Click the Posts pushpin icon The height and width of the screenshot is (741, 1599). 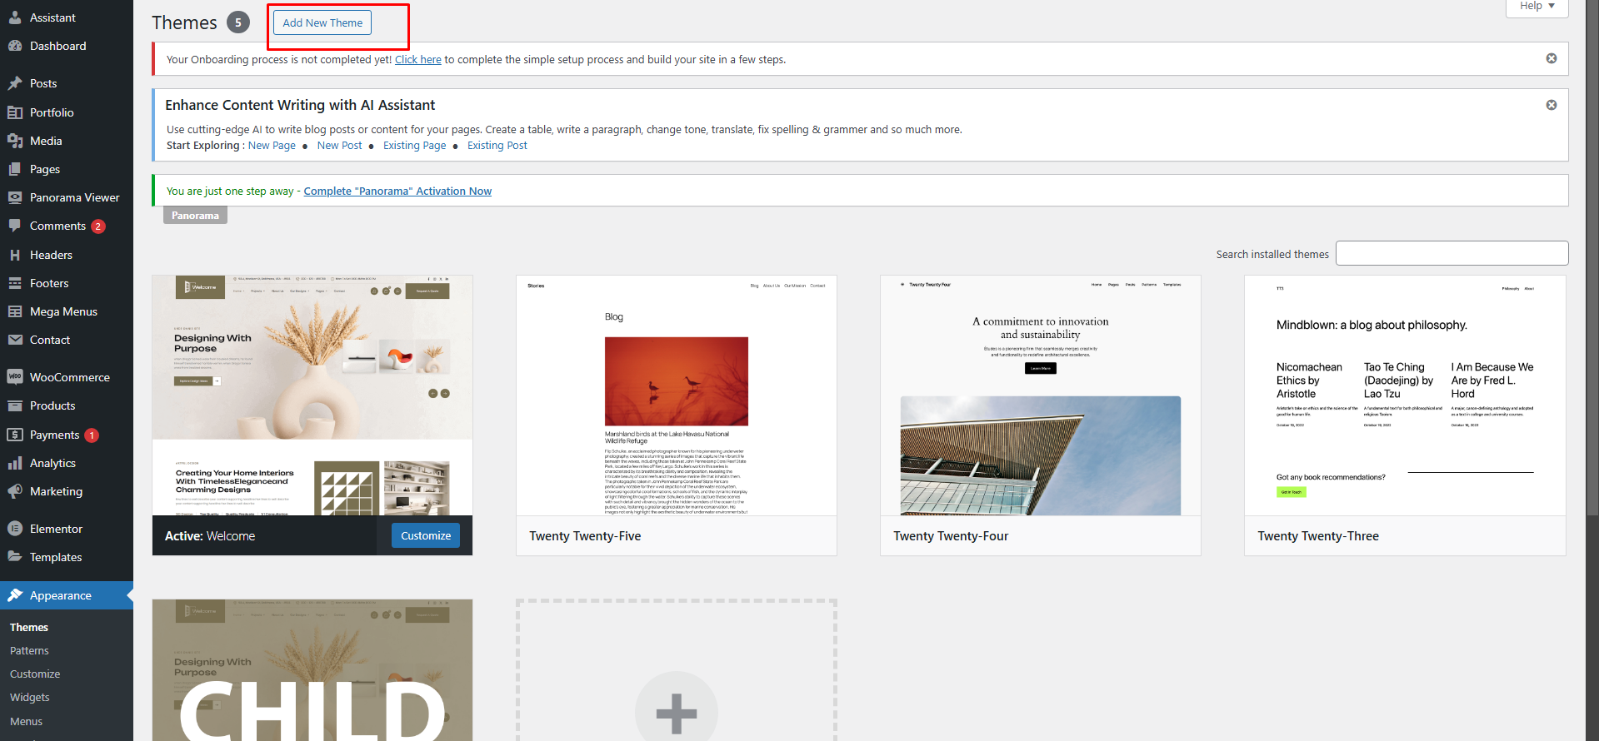[15, 83]
